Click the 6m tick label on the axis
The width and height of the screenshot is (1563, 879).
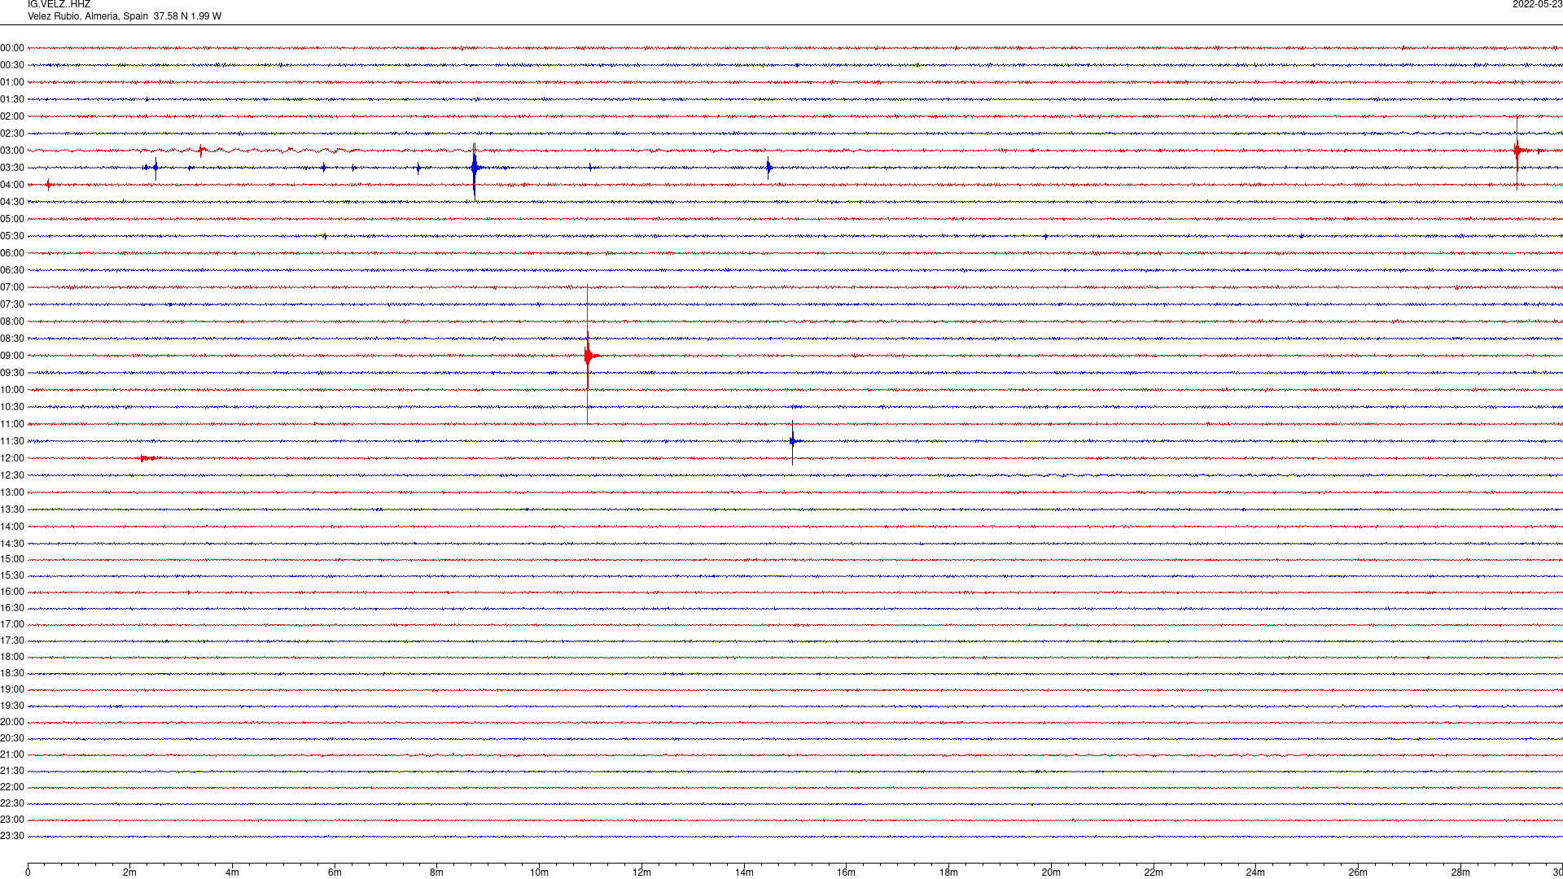click(x=335, y=872)
